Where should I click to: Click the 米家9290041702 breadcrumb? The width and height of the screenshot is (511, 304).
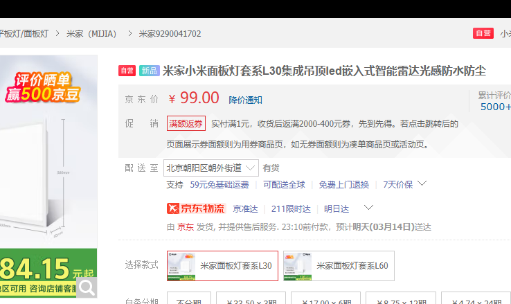click(170, 33)
